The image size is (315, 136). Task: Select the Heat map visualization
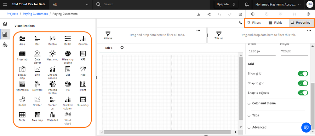pos(53,56)
